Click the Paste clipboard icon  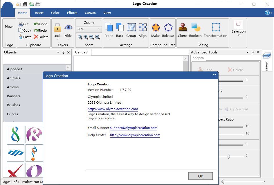[x=21, y=37]
